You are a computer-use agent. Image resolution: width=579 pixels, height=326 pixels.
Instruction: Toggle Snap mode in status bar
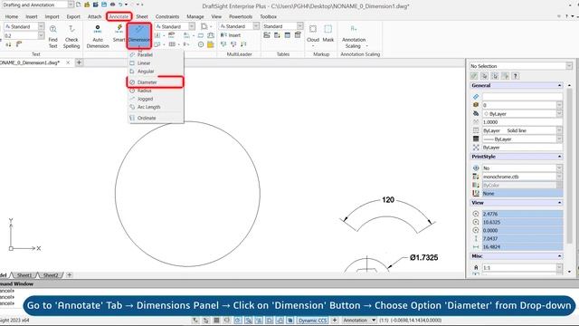(x=206, y=320)
